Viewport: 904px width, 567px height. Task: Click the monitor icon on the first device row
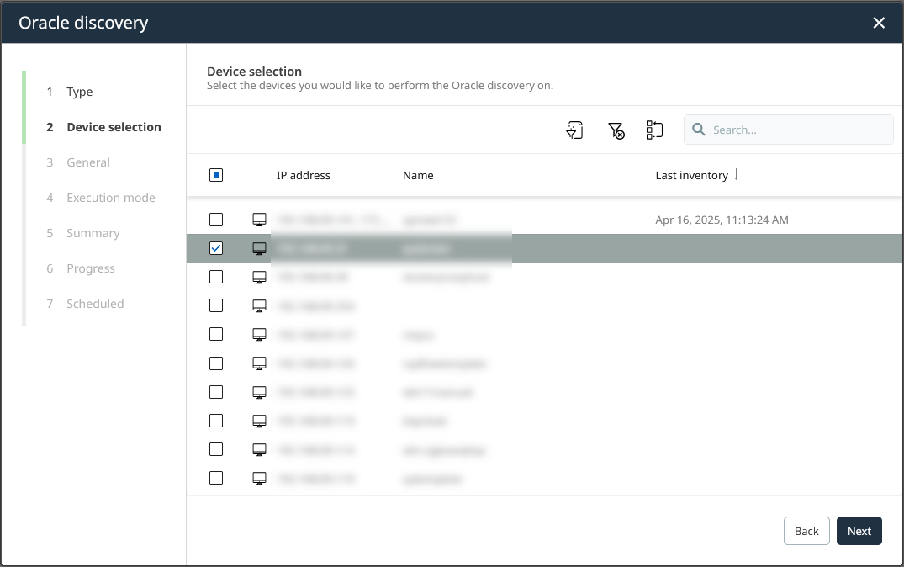259,219
